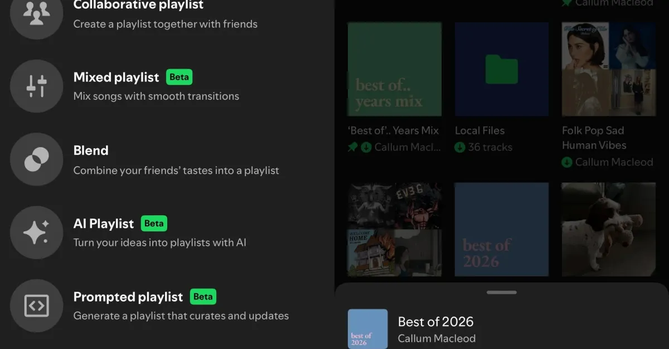Image resolution: width=669 pixels, height=349 pixels.
Task: Select the Mixed playlist option
Action: [x=116, y=77]
